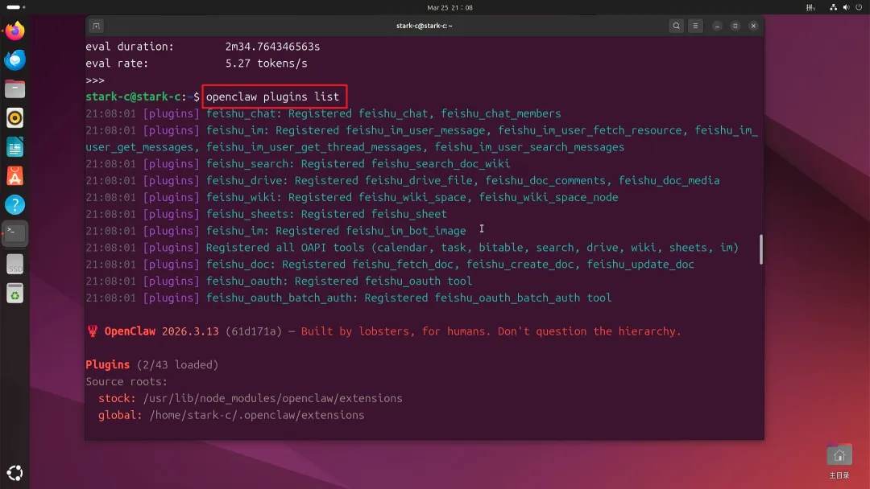The height and width of the screenshot is (489, 870).
Task: Click the green stark-c@stark-c prompt
Action: (x=133, y=97)
